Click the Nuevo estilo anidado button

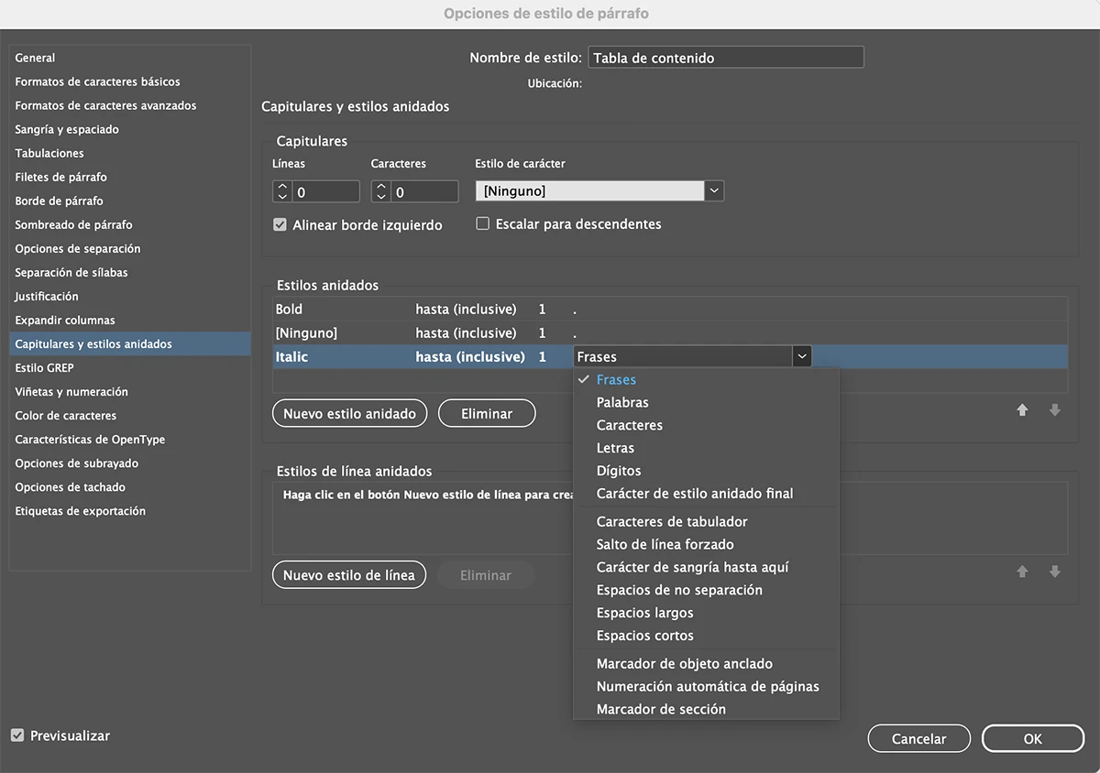(349, 414)
